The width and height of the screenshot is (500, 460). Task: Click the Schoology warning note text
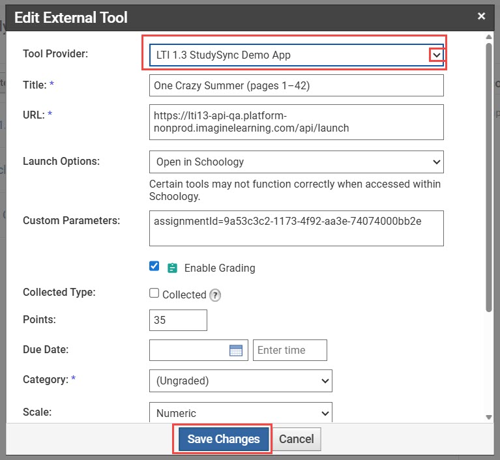coord(295,190)
